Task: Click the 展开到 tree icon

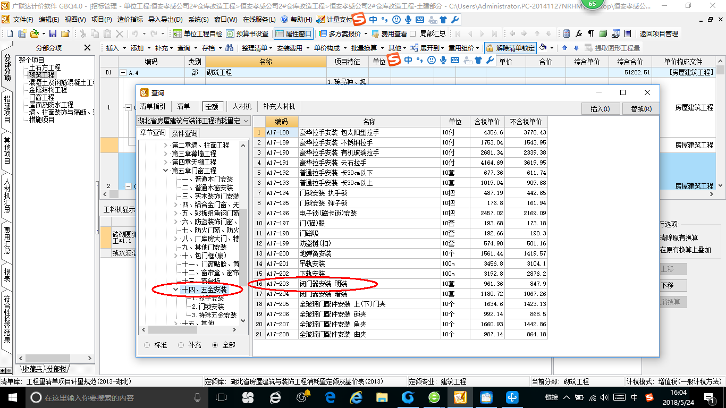Action: click(414, 48)
